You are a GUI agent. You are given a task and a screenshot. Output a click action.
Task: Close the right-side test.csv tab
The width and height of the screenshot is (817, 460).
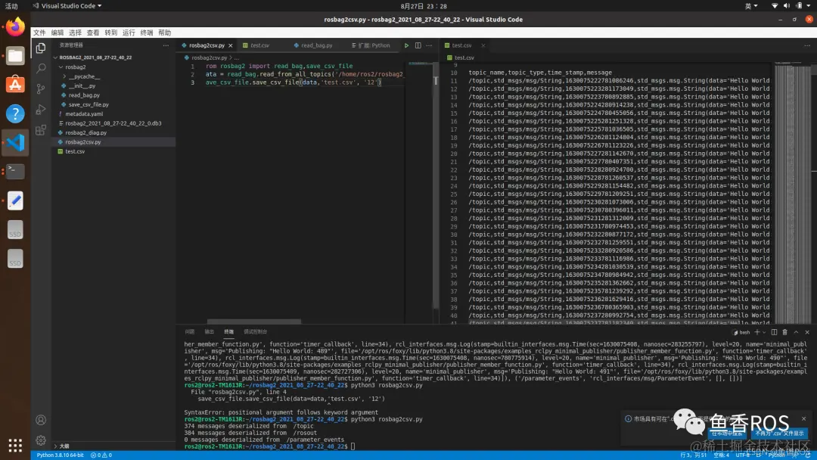point(483,45)
